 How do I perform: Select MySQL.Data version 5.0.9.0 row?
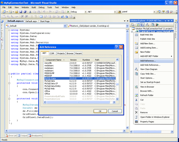pos(80,78)
